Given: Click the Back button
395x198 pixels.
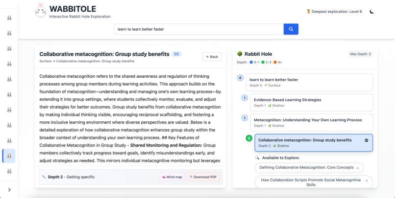Looking at the screenshot, I should [212, 57].
